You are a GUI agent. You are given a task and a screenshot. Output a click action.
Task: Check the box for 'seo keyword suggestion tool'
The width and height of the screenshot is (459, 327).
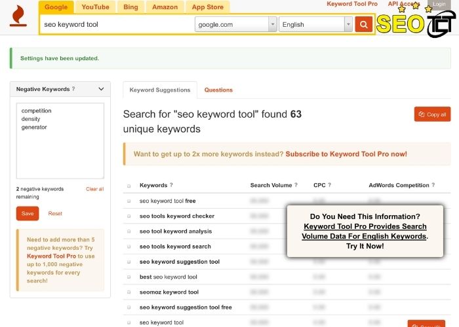coord(129,262)
